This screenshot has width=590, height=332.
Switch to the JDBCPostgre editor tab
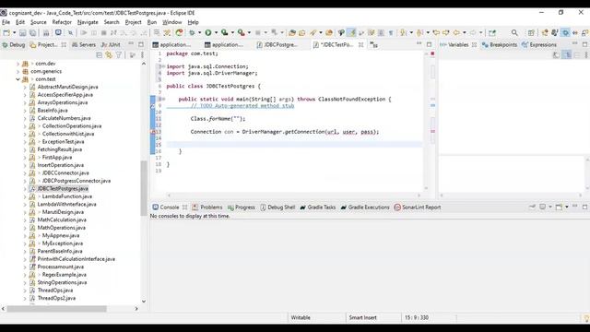[x=277, y=45]
